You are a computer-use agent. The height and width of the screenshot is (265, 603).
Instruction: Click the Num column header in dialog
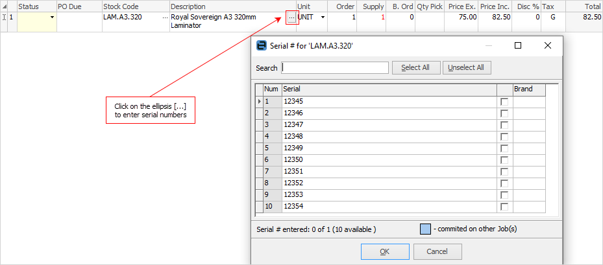pos(273,89)
